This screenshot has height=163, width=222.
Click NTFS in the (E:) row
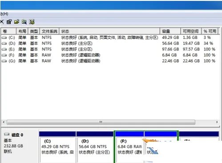pos(47,49)
